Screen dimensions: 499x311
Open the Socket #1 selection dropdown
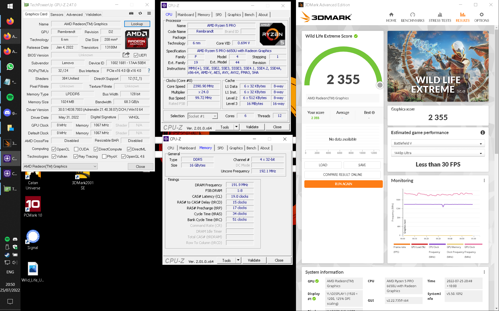(203, 116)
